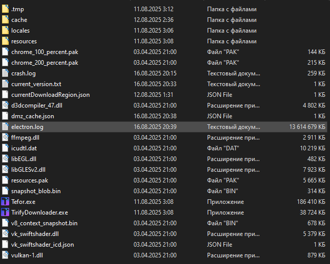The height and width of the screenshot is (264, 330).
Task: Select the libEGL.dll file name
Action: coord(25,159)
